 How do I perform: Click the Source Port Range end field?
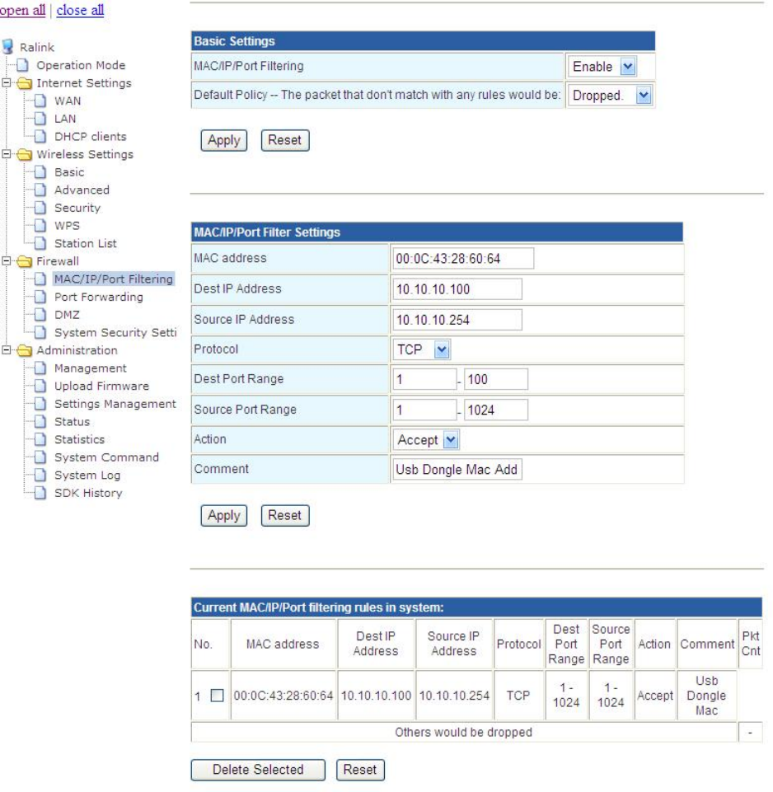point(495,410)
